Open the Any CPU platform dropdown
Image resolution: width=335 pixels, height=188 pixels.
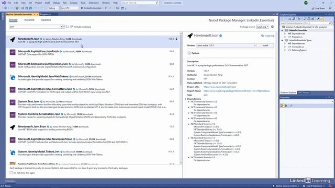tap(70, 8)
